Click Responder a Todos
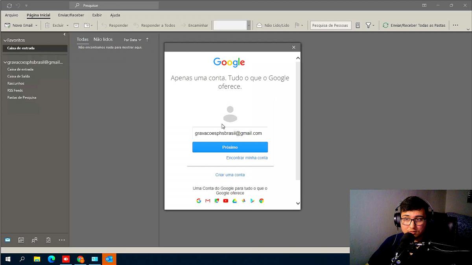 click(x=154, y=25)
